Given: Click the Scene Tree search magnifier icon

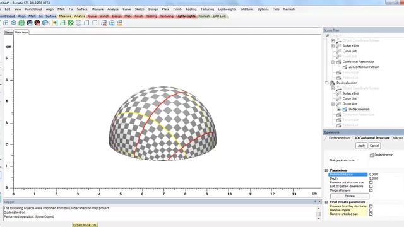Looking at the screenshot, I should [328, 35].
